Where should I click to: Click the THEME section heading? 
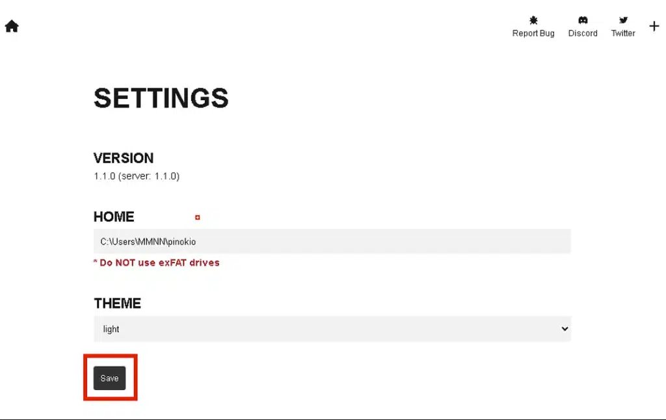(117, 303)
